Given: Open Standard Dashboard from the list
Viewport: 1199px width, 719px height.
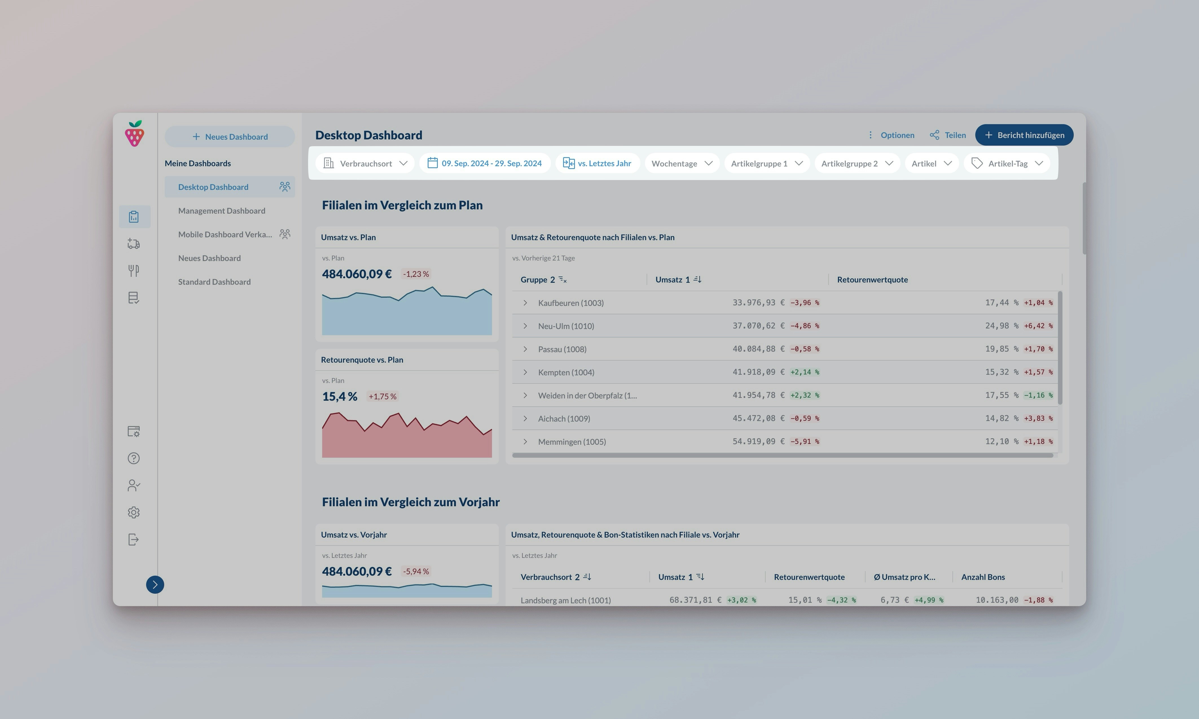Looking at the screenshot, I should pos(214,282).
